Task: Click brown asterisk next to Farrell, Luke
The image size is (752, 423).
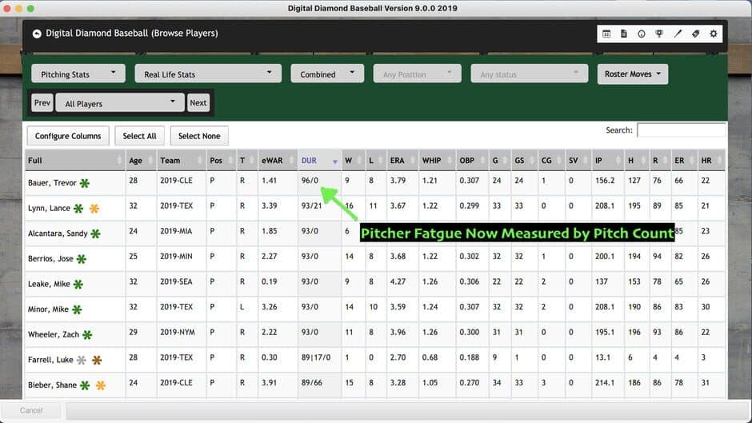Action: tap(97, 360)
